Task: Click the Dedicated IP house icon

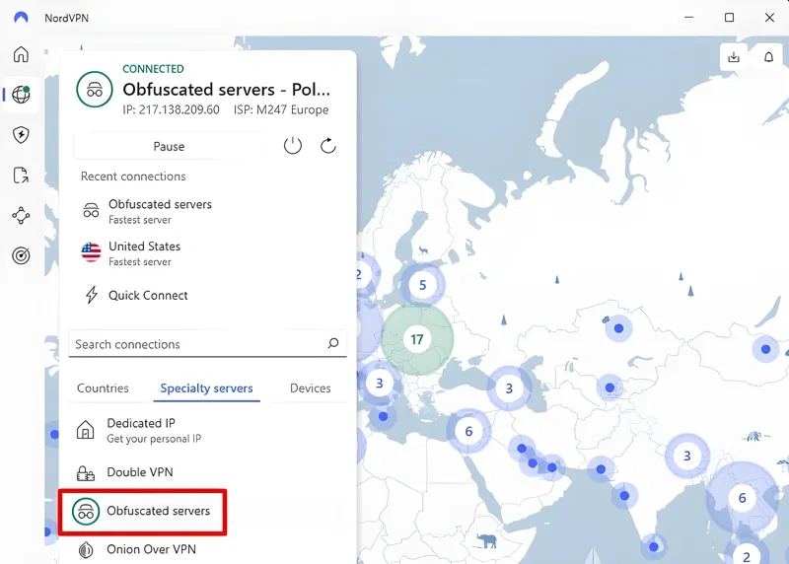Action: (85, 430)
